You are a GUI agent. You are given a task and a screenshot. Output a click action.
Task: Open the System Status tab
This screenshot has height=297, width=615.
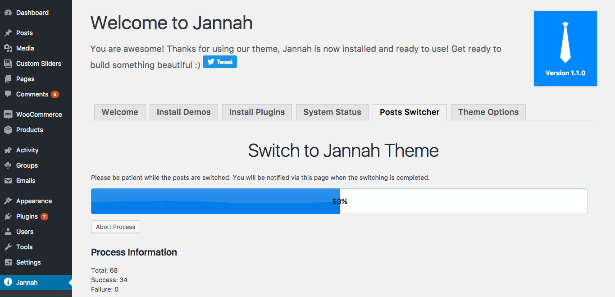332,112
